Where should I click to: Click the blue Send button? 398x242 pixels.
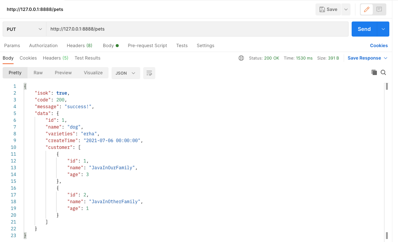click(x=364, y=29)
